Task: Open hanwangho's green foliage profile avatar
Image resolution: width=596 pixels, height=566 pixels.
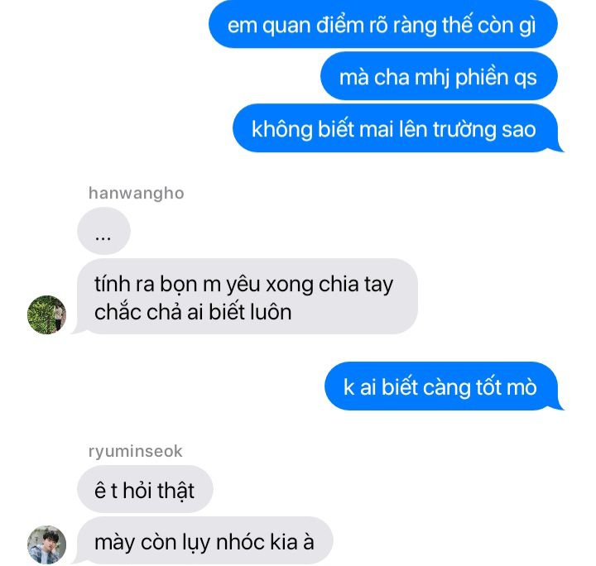Action: click(x=46, y=315)
